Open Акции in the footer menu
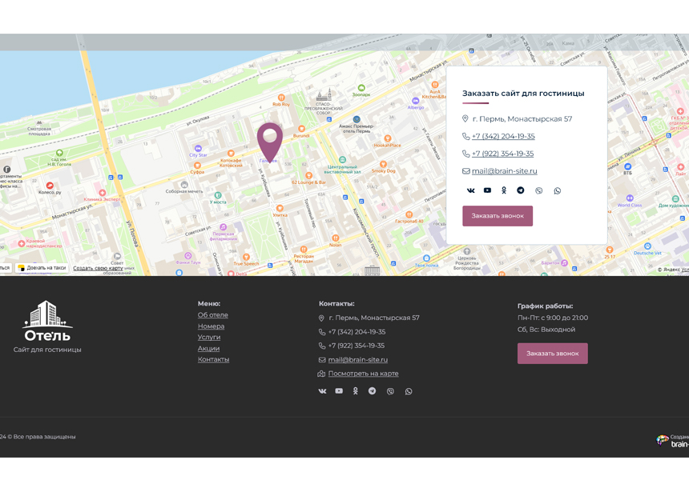Image resolution: width=689 pixels, height=480 pixels. (208, 349)
